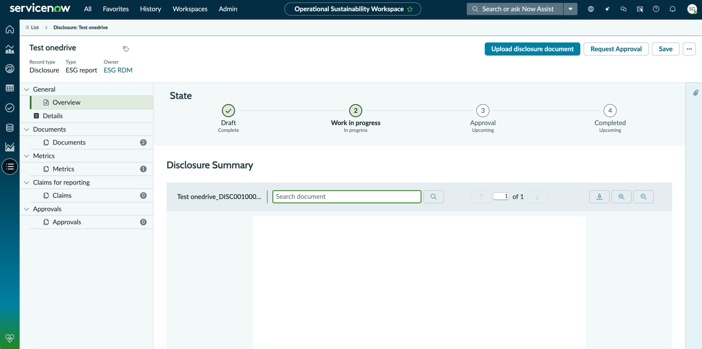Click the Test onedrive_DISC001000 file name
This screenshot has height=349, width=702.
click(x=219, y=197)
